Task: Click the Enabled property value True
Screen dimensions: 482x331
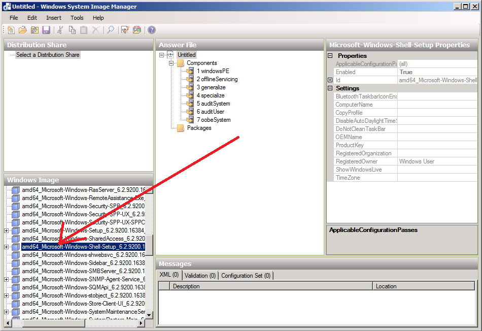Action: [x=437, y=72]
